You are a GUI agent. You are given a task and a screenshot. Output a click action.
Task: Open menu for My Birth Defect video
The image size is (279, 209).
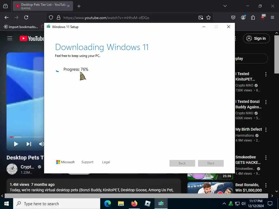(x=266, y=130)
